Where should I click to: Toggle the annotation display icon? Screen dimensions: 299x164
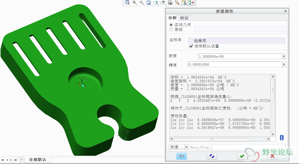[x=184, y=3]
